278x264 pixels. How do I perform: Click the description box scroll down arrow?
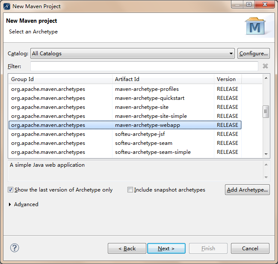point(266,177)
